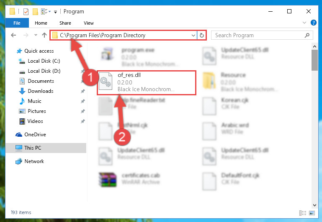Select the Resource folder
322x222 pixels.
coord(240,82)
